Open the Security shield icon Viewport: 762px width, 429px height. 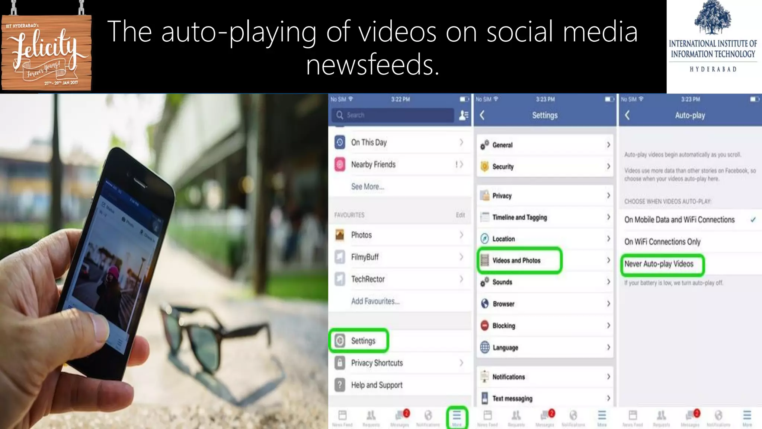tap(484, 166)
